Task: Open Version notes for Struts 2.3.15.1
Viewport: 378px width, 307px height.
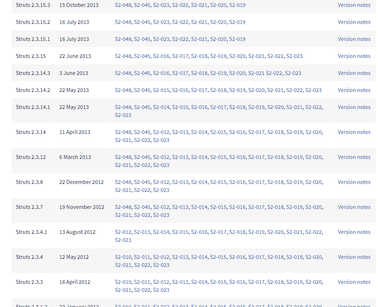Action: pos(354,39)
